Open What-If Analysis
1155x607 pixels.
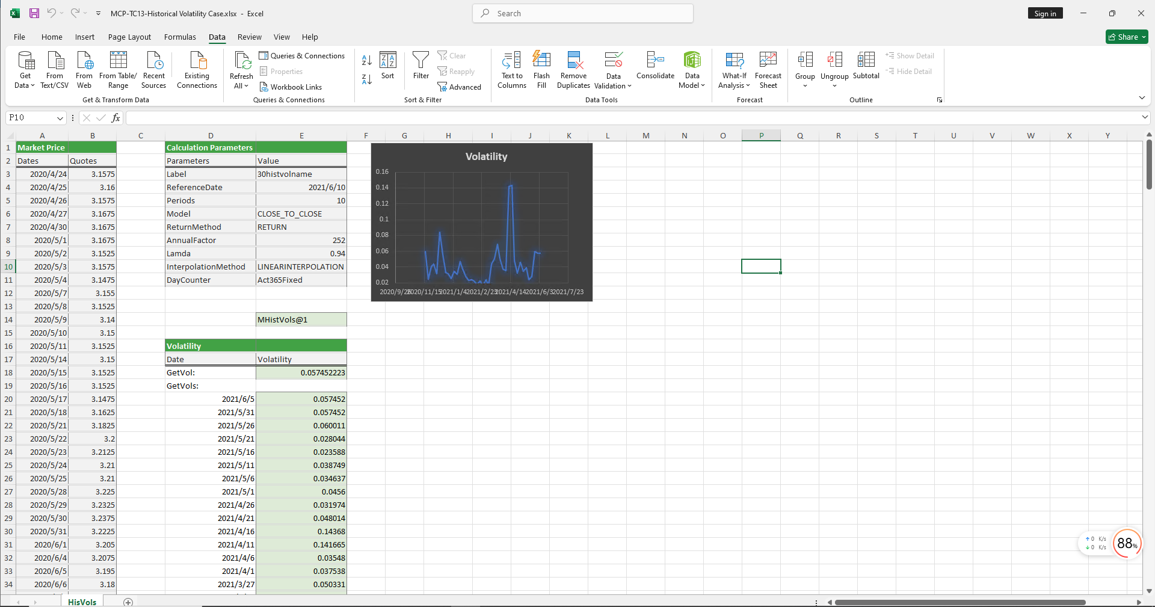(x=735, y=70)
